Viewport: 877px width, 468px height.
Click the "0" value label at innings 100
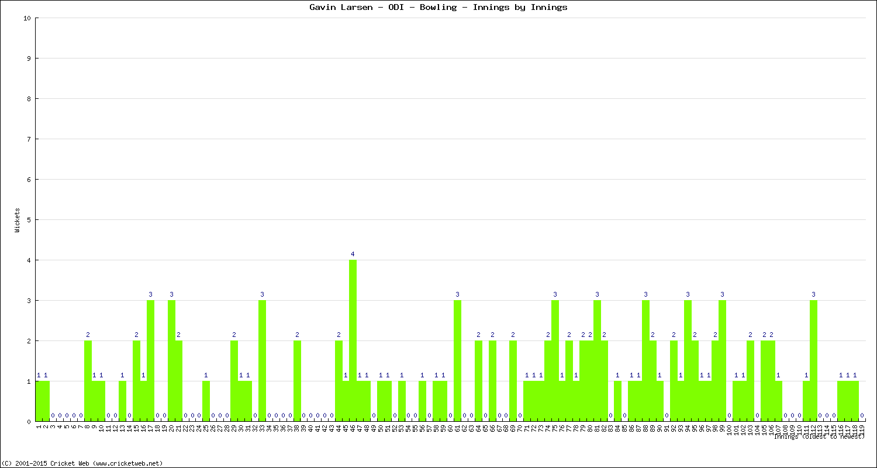click(729, 415)
